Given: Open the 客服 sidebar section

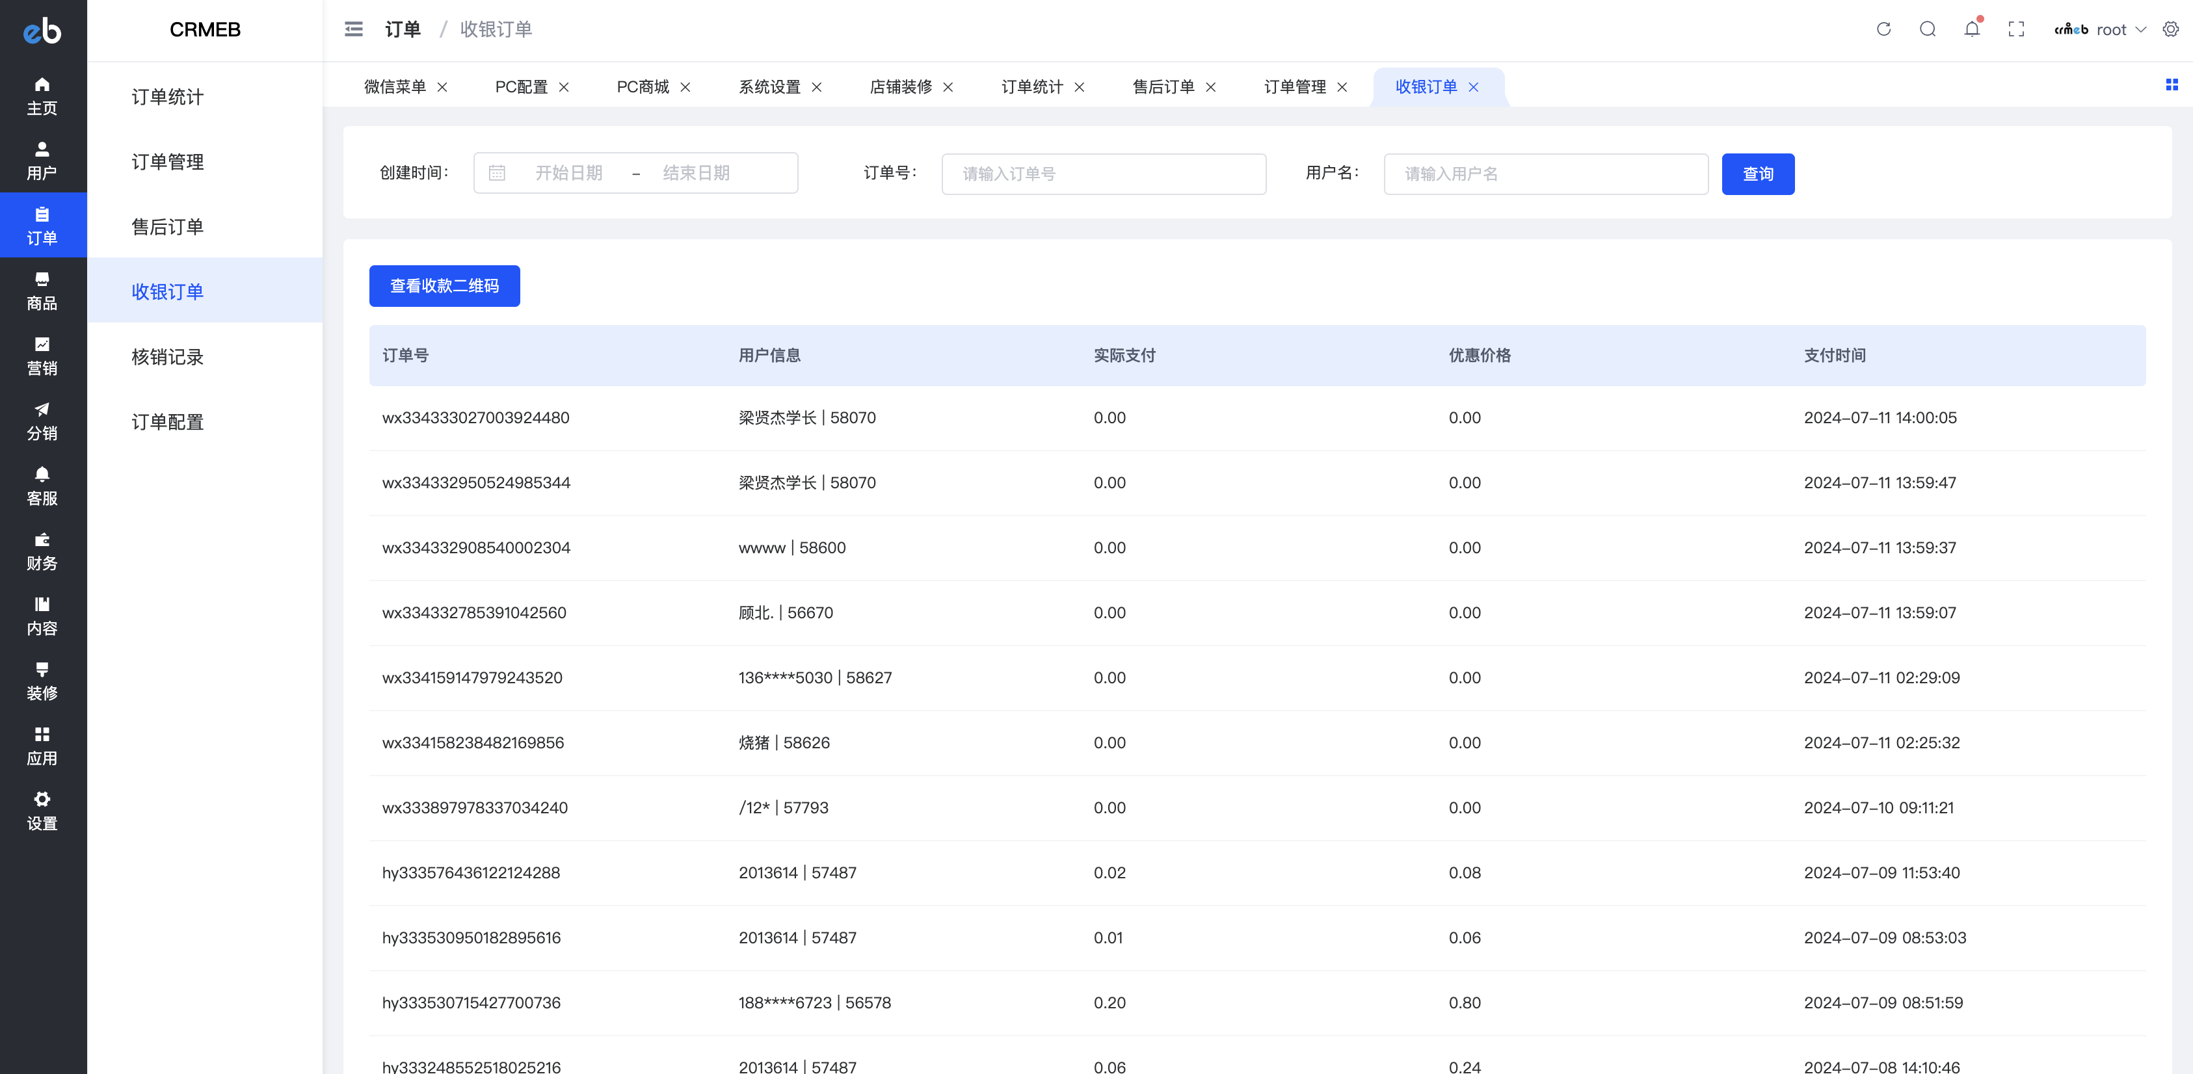Looking at the screenshot, I should click(42, 487).
